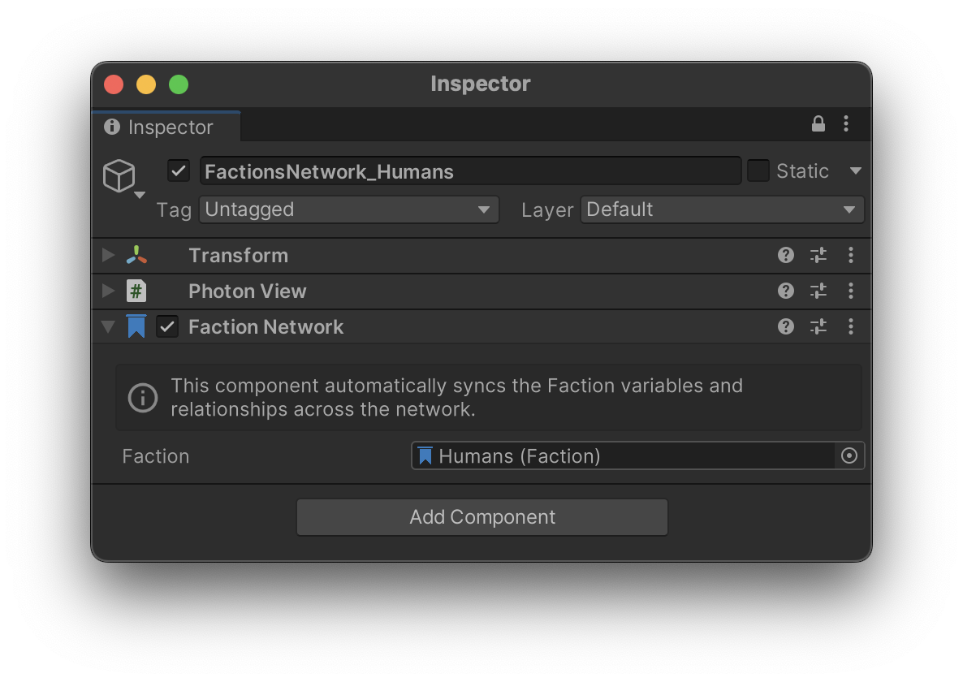The image size is (963, 682).
Task: Toggle the GameObject active checkbox
Action: (x=179, y=171)
